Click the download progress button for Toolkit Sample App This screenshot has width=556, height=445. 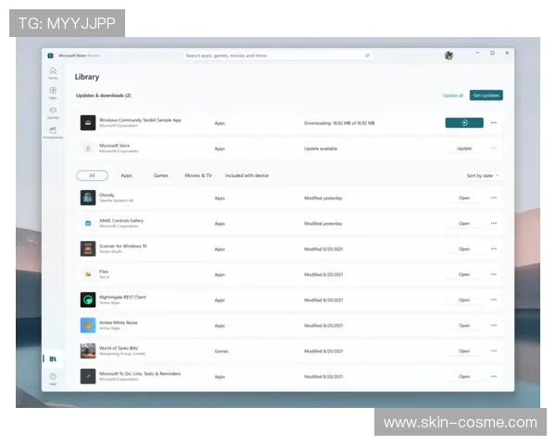click(x=464, y=122)
